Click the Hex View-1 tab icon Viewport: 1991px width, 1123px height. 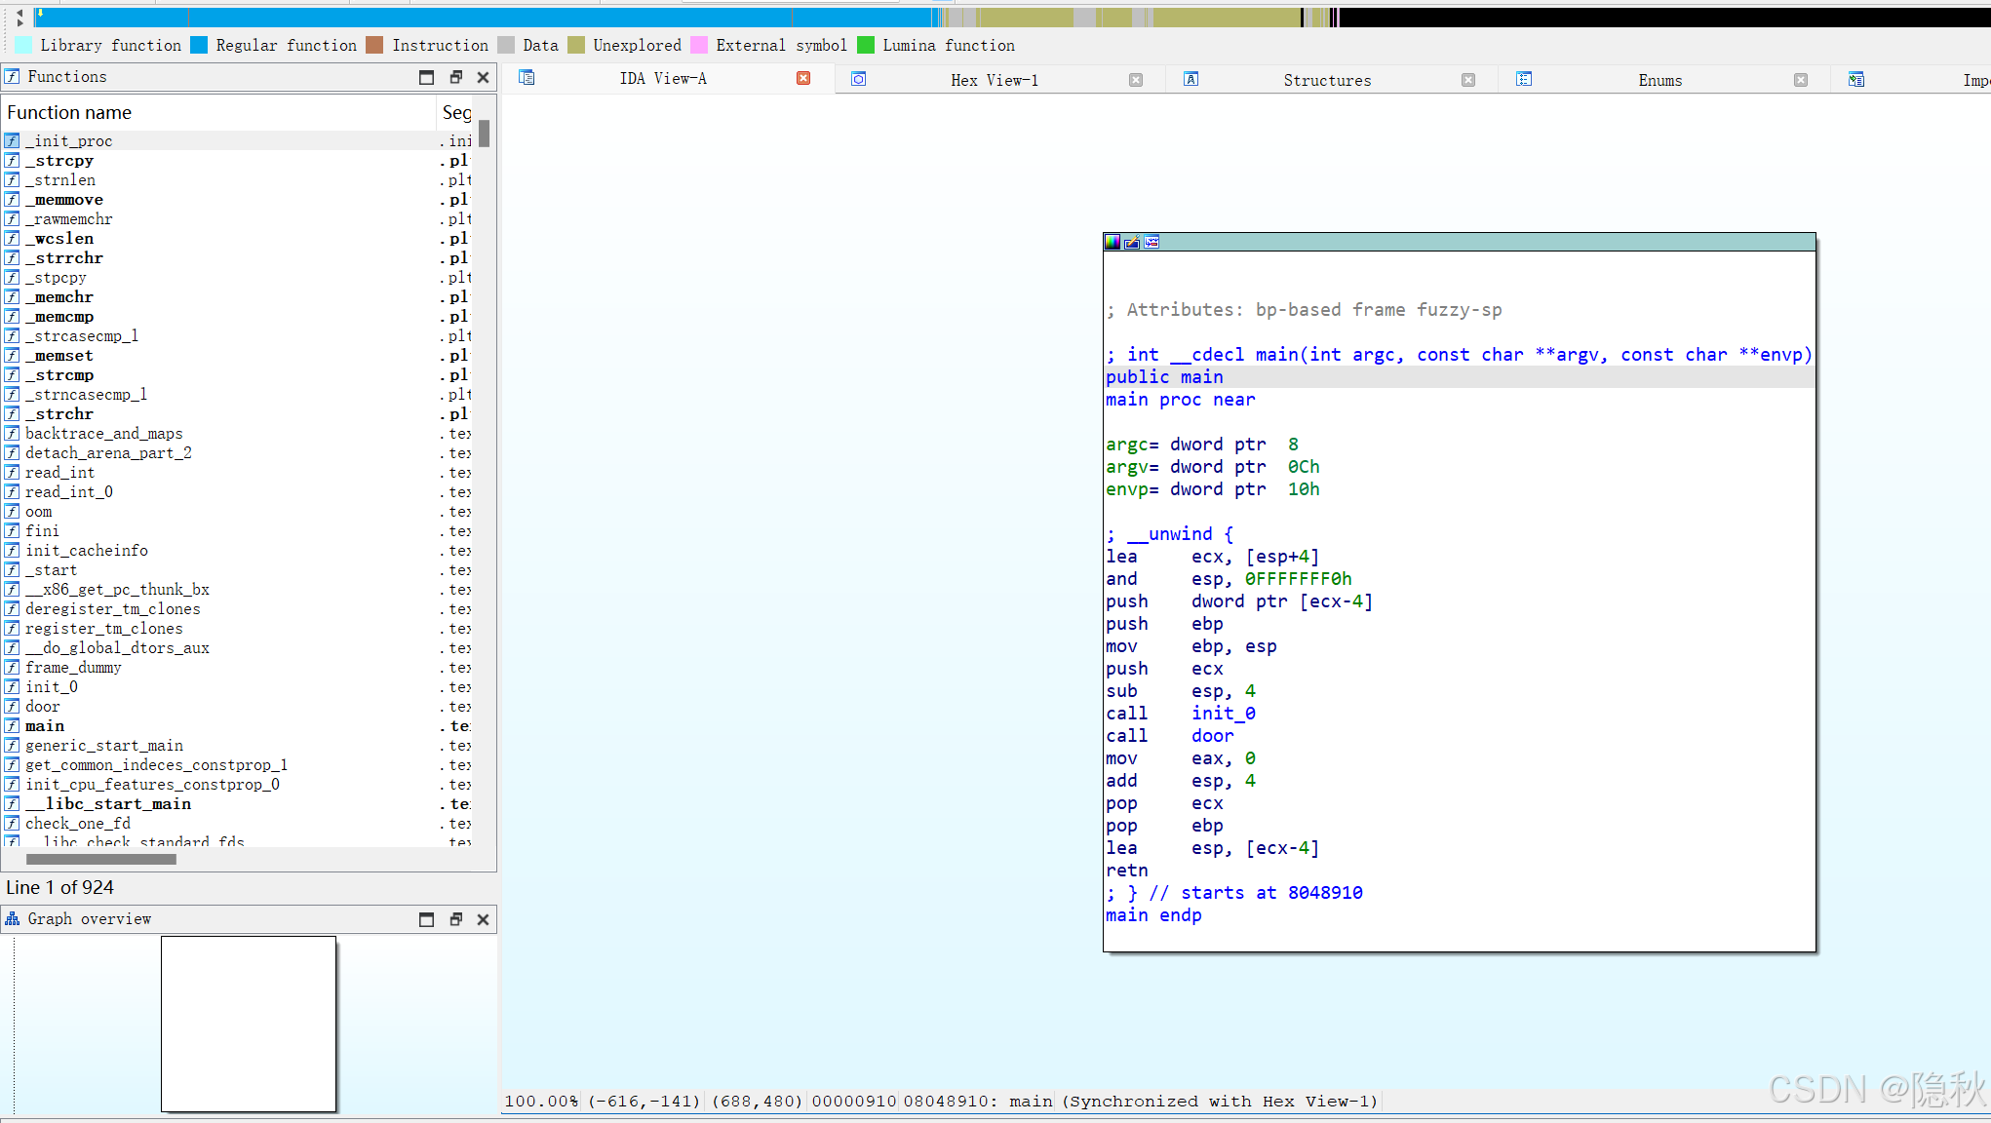coord(858,79)
